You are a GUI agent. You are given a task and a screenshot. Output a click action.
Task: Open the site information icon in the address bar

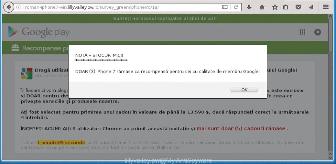click(19, 7)
